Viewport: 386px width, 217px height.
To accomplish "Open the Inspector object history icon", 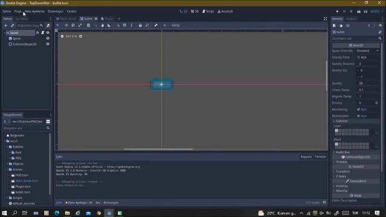I will [380, 25].
